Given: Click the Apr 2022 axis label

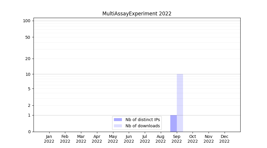Looking at the screenshot, I should 97,139.
